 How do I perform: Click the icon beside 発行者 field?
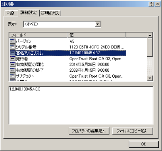pos(13,59)
